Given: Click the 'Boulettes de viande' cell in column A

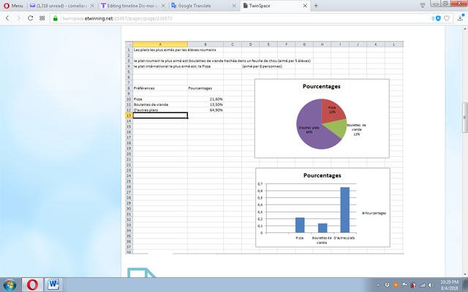Looking at the screenshot, I should (x=160, y=104).
